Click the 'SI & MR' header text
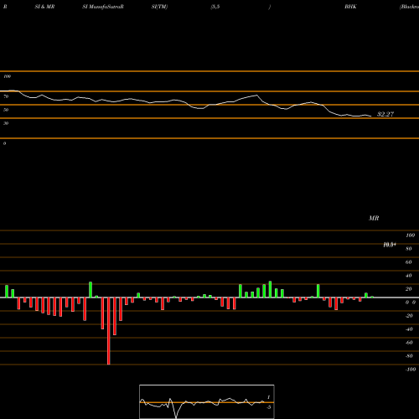 point(44,7)
